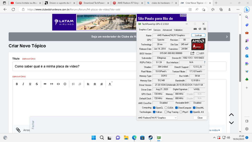Open the text color dropdown in editor
The width and height of the screenshot is (252, 142).
pyautogui.click(x=110, y=84)
